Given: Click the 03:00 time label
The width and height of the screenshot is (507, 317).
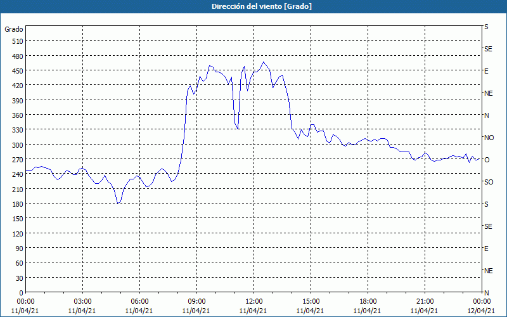Looking at the screenshot, I should [x=82, y=302].
